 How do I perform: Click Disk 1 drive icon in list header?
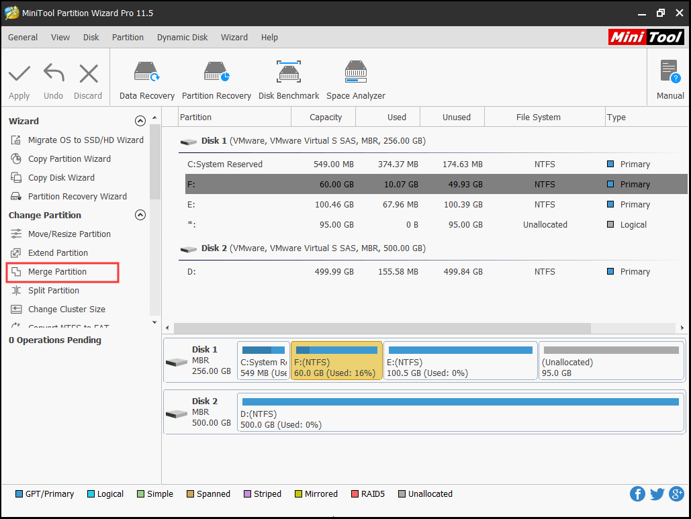click(x=189, y=142)
